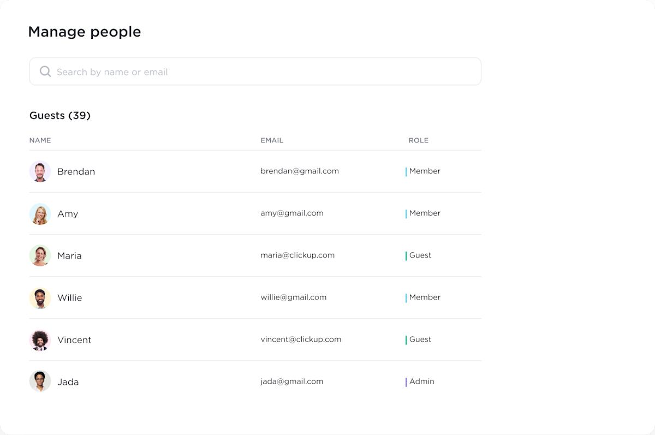Click Brendan's profile avatar

click(x=40, y=171)
